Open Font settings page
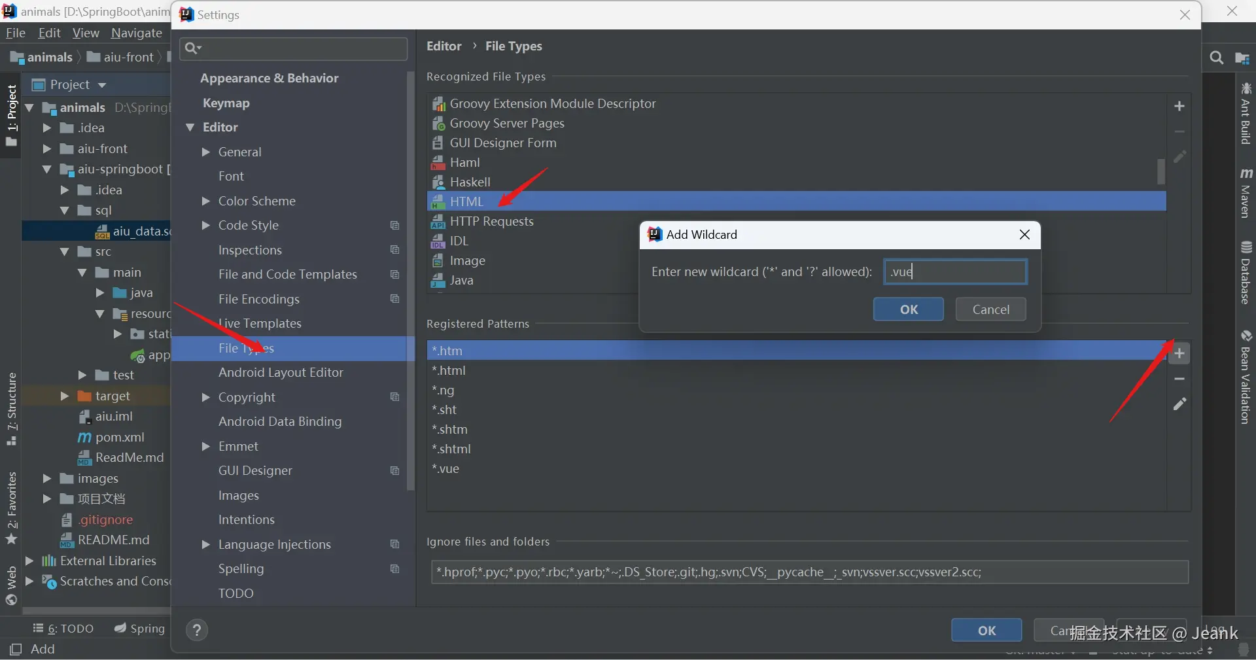The image size is (1256, 660). tap(231, 176)
